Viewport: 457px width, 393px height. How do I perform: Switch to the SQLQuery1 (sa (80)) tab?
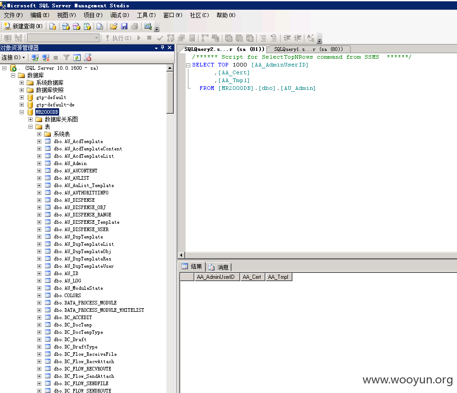308,49
